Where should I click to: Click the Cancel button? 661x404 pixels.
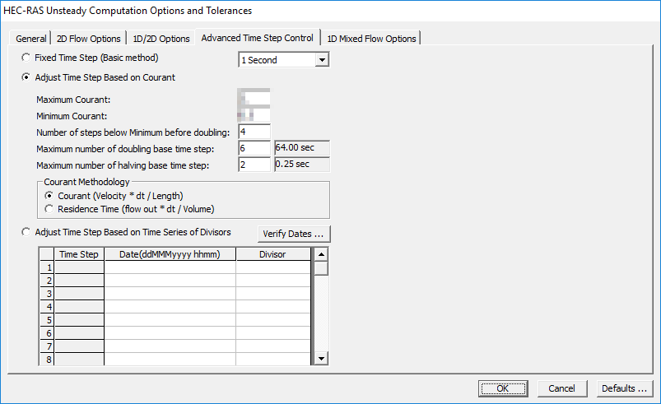(561, 388)
